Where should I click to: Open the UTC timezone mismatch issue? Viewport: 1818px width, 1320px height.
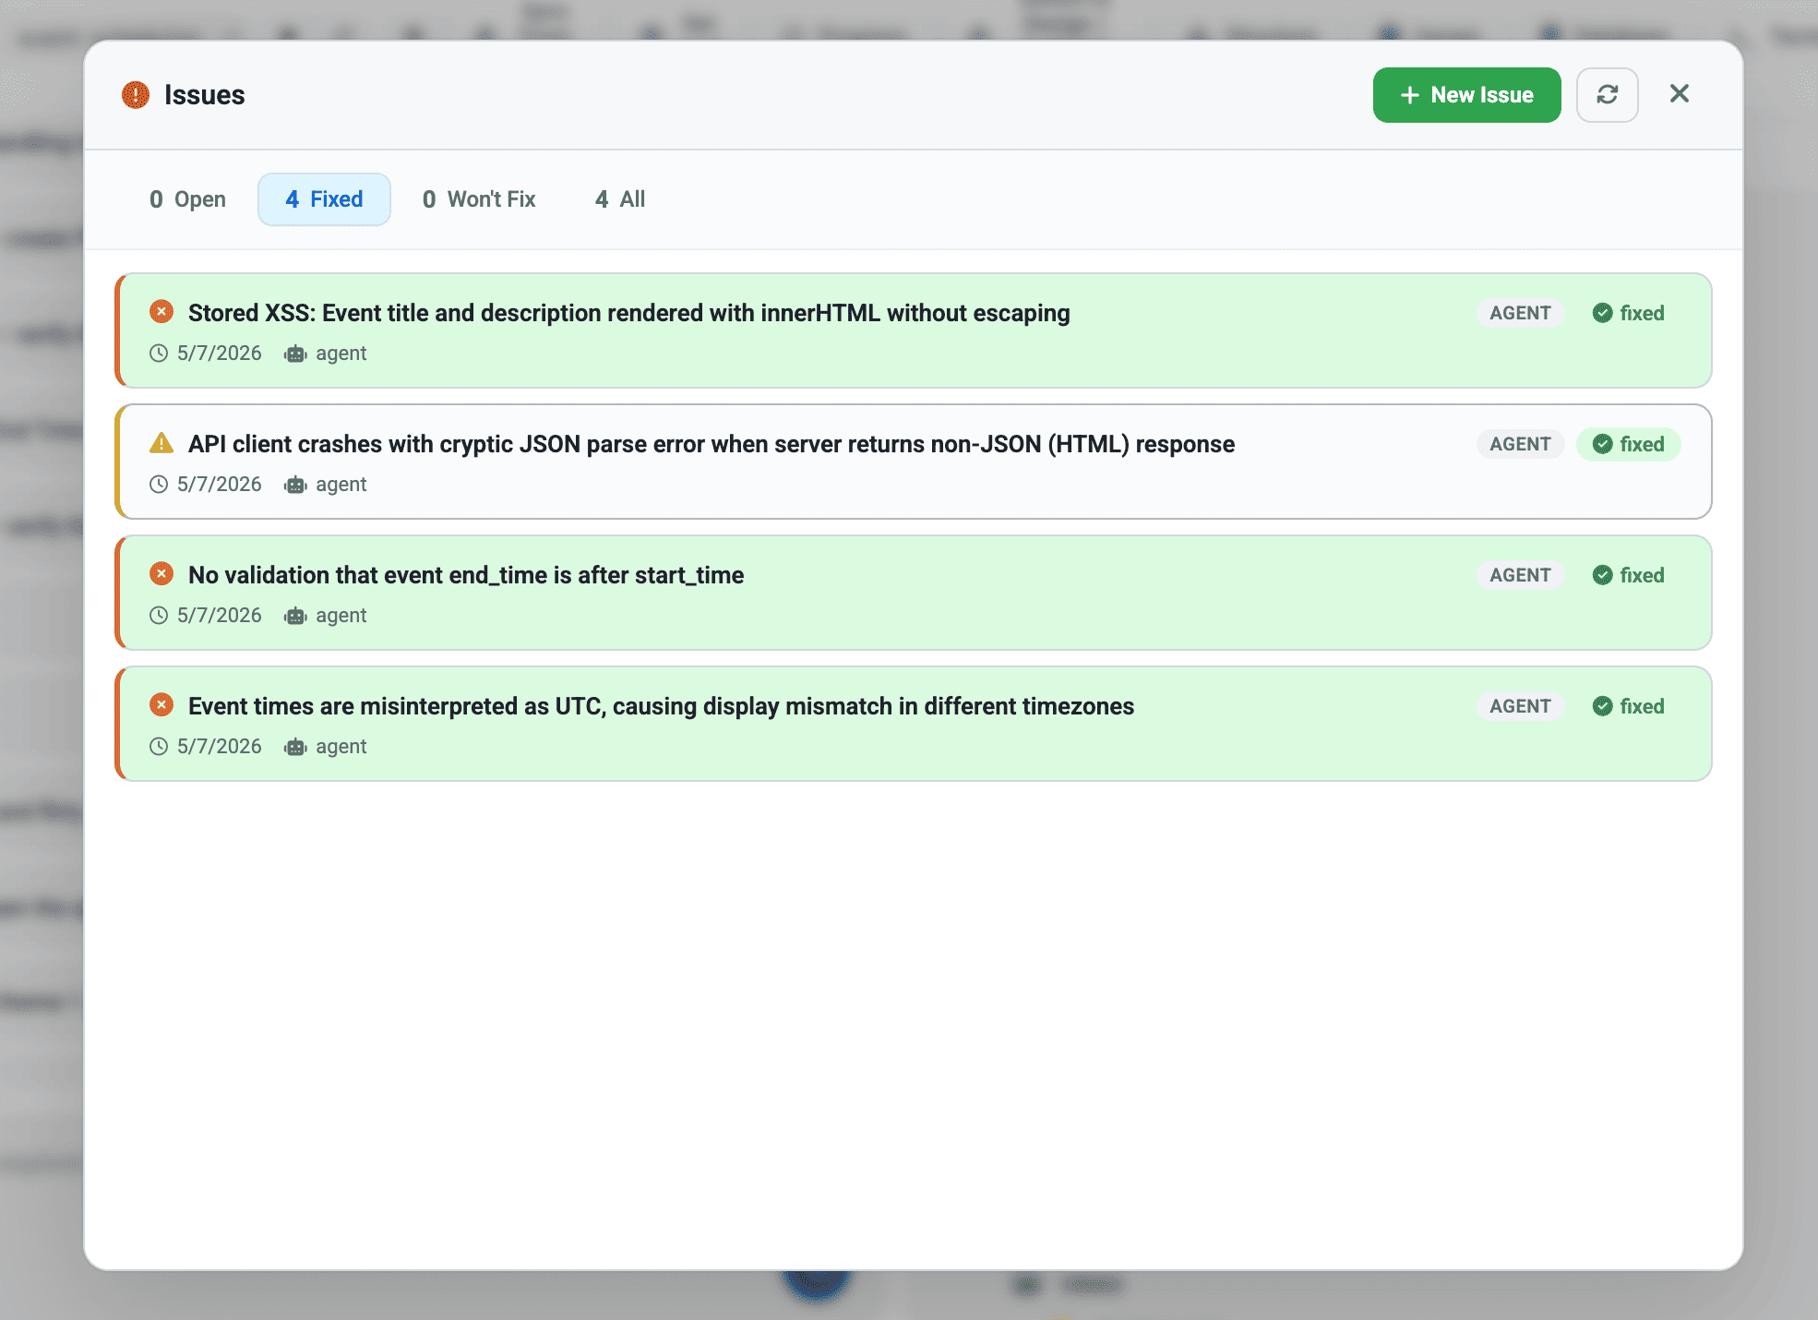(662, 706)
